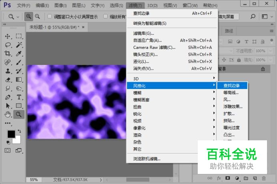Image resolution: width=277 pixels, height=184 pixels.
Task: Select the Rectangle shape tool
Action: [x=19, y=105]
